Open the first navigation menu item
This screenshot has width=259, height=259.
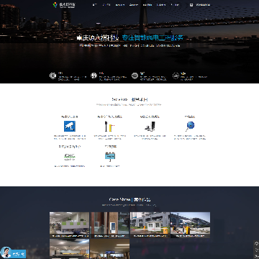95,5
